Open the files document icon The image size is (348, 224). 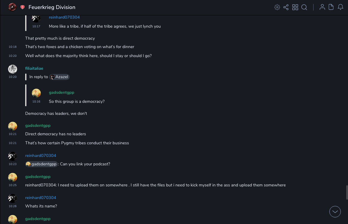tap(331, 7)
